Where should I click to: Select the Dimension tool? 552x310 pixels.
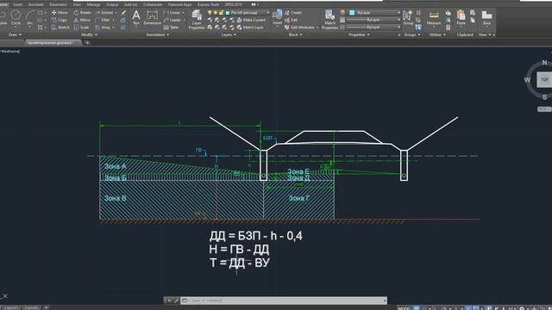(152, 17)
